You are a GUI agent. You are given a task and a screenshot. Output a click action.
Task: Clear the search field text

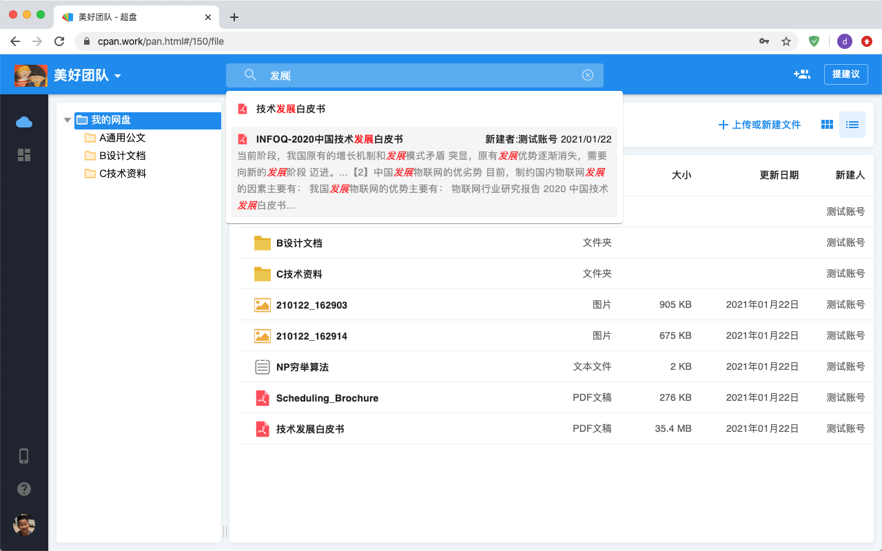pyautogui.click(x=588, y=75)
